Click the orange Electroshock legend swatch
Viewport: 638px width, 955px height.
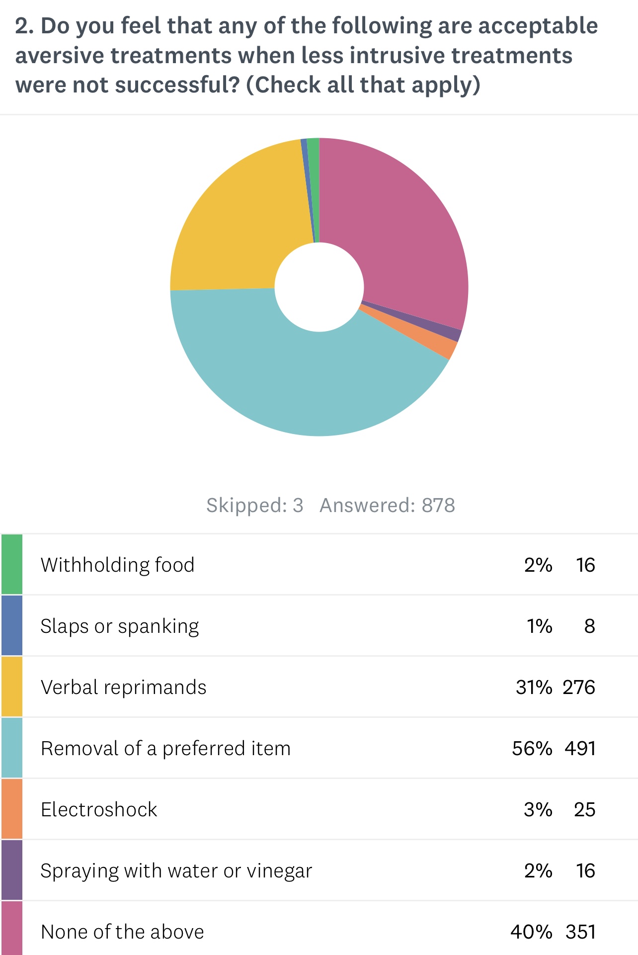point(12,809)
